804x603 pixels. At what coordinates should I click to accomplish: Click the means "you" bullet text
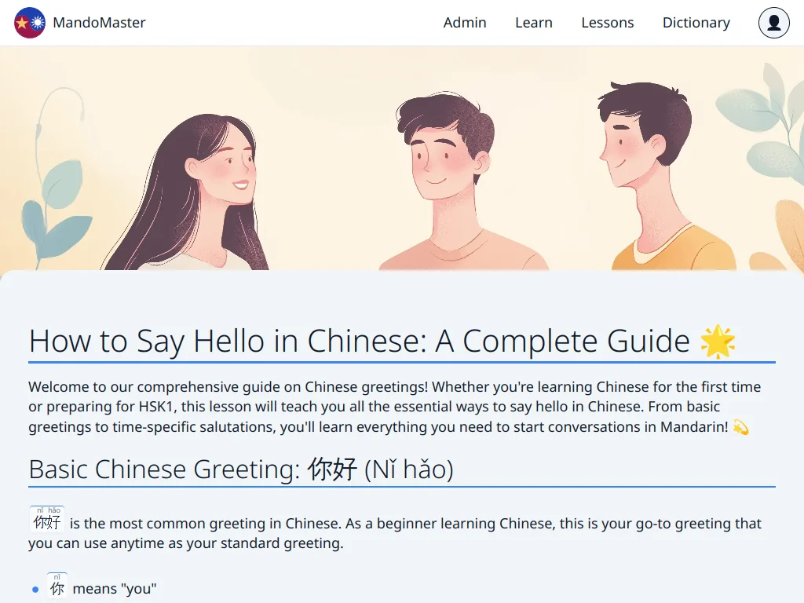pos(115,589)
